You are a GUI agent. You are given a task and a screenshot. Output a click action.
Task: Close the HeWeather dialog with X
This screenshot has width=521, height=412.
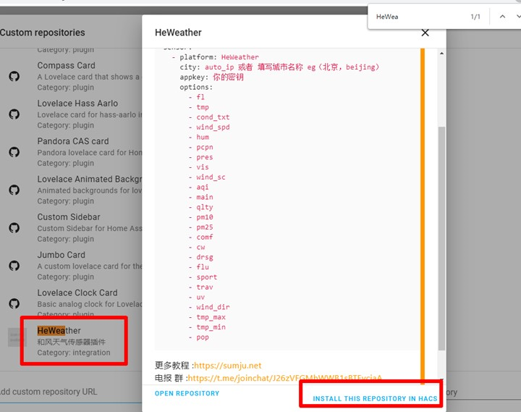[x=425, y=33]
